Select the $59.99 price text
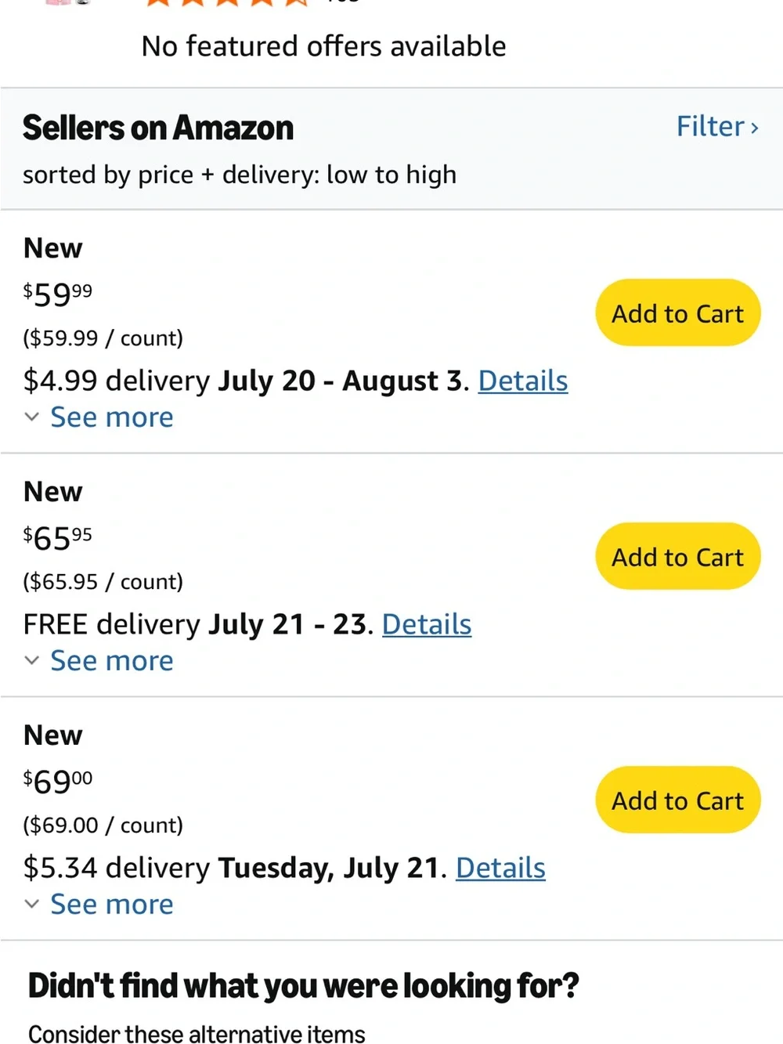 pyautogui.click(x=58, y=294)
